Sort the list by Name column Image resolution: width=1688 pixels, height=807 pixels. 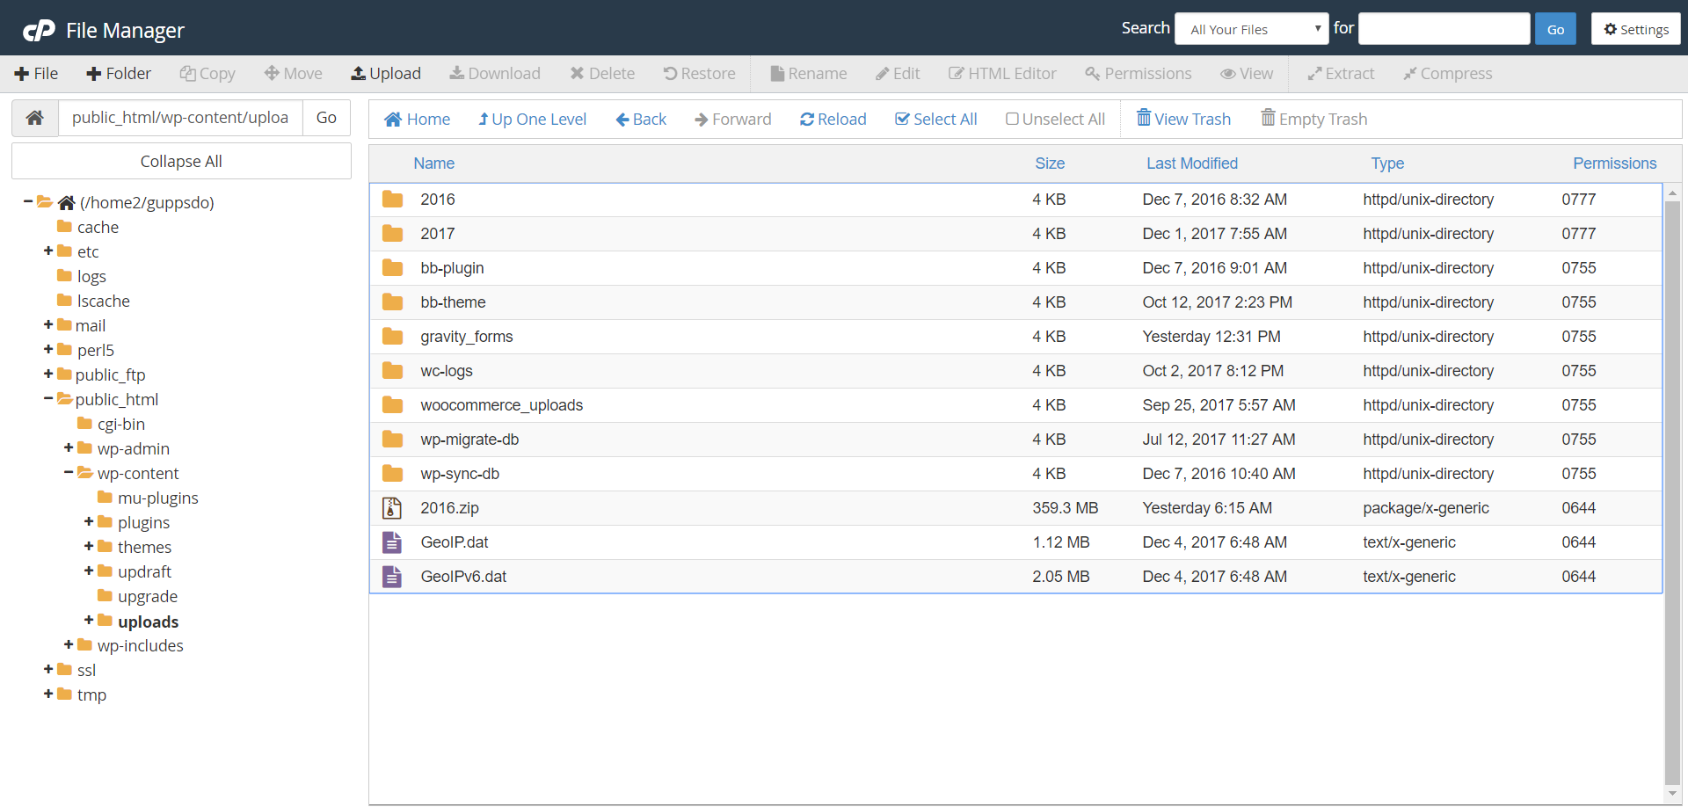click(x=433, y=164)
